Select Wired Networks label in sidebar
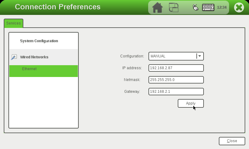Screen dimensions: 249x149 34,57
